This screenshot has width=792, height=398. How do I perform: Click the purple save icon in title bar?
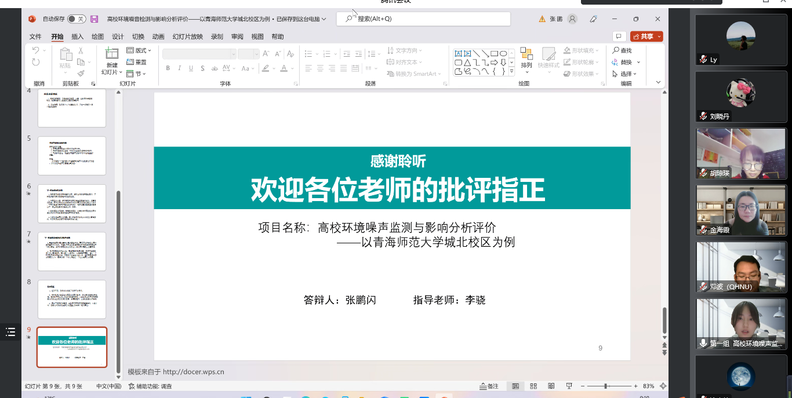click(x=95, y=19)
